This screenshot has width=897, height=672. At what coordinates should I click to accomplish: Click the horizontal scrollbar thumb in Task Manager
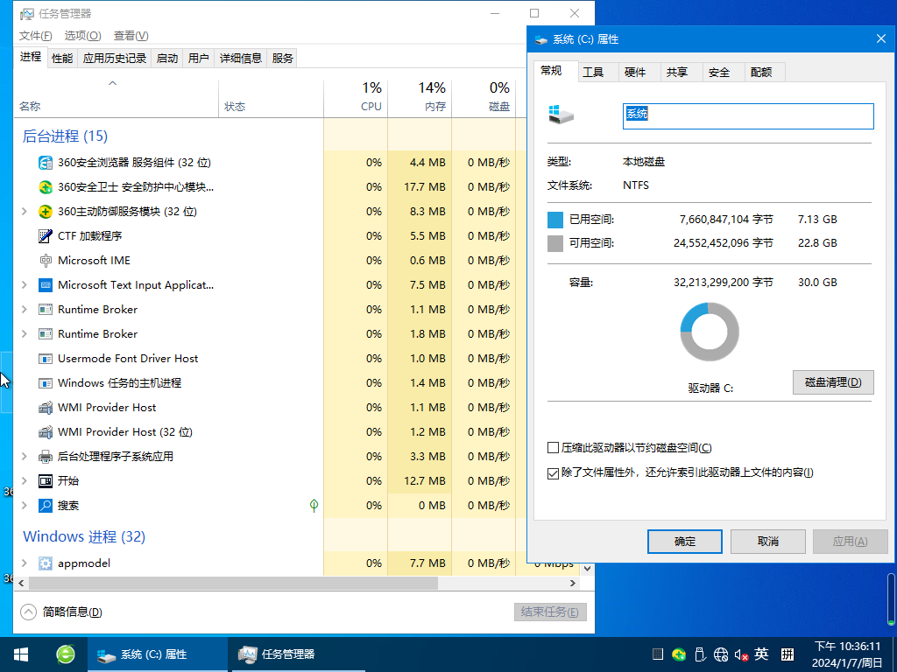click(233, 584)
